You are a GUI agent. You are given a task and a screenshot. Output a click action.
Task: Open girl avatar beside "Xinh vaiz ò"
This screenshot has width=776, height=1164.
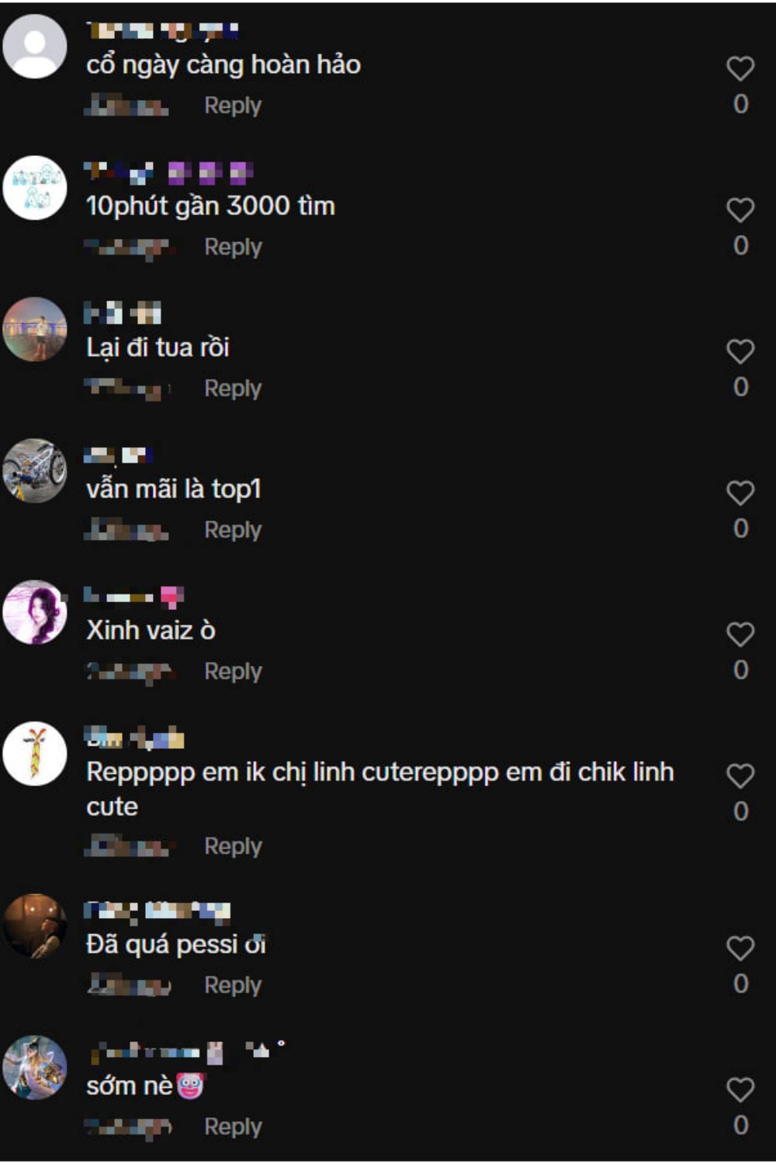35,612
